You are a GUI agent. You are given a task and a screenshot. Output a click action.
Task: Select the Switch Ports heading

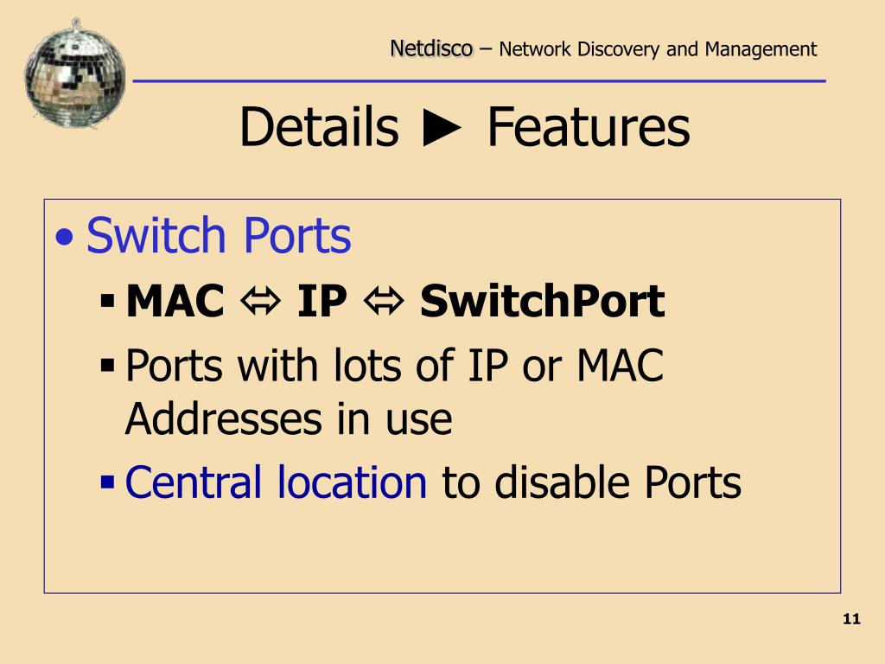[219, 235]
